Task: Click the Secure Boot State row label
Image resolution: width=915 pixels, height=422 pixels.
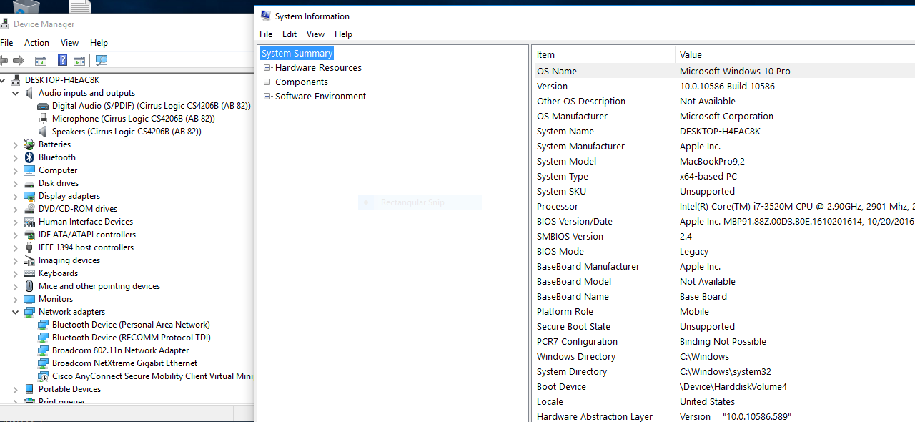Action: tap(573, 326)
